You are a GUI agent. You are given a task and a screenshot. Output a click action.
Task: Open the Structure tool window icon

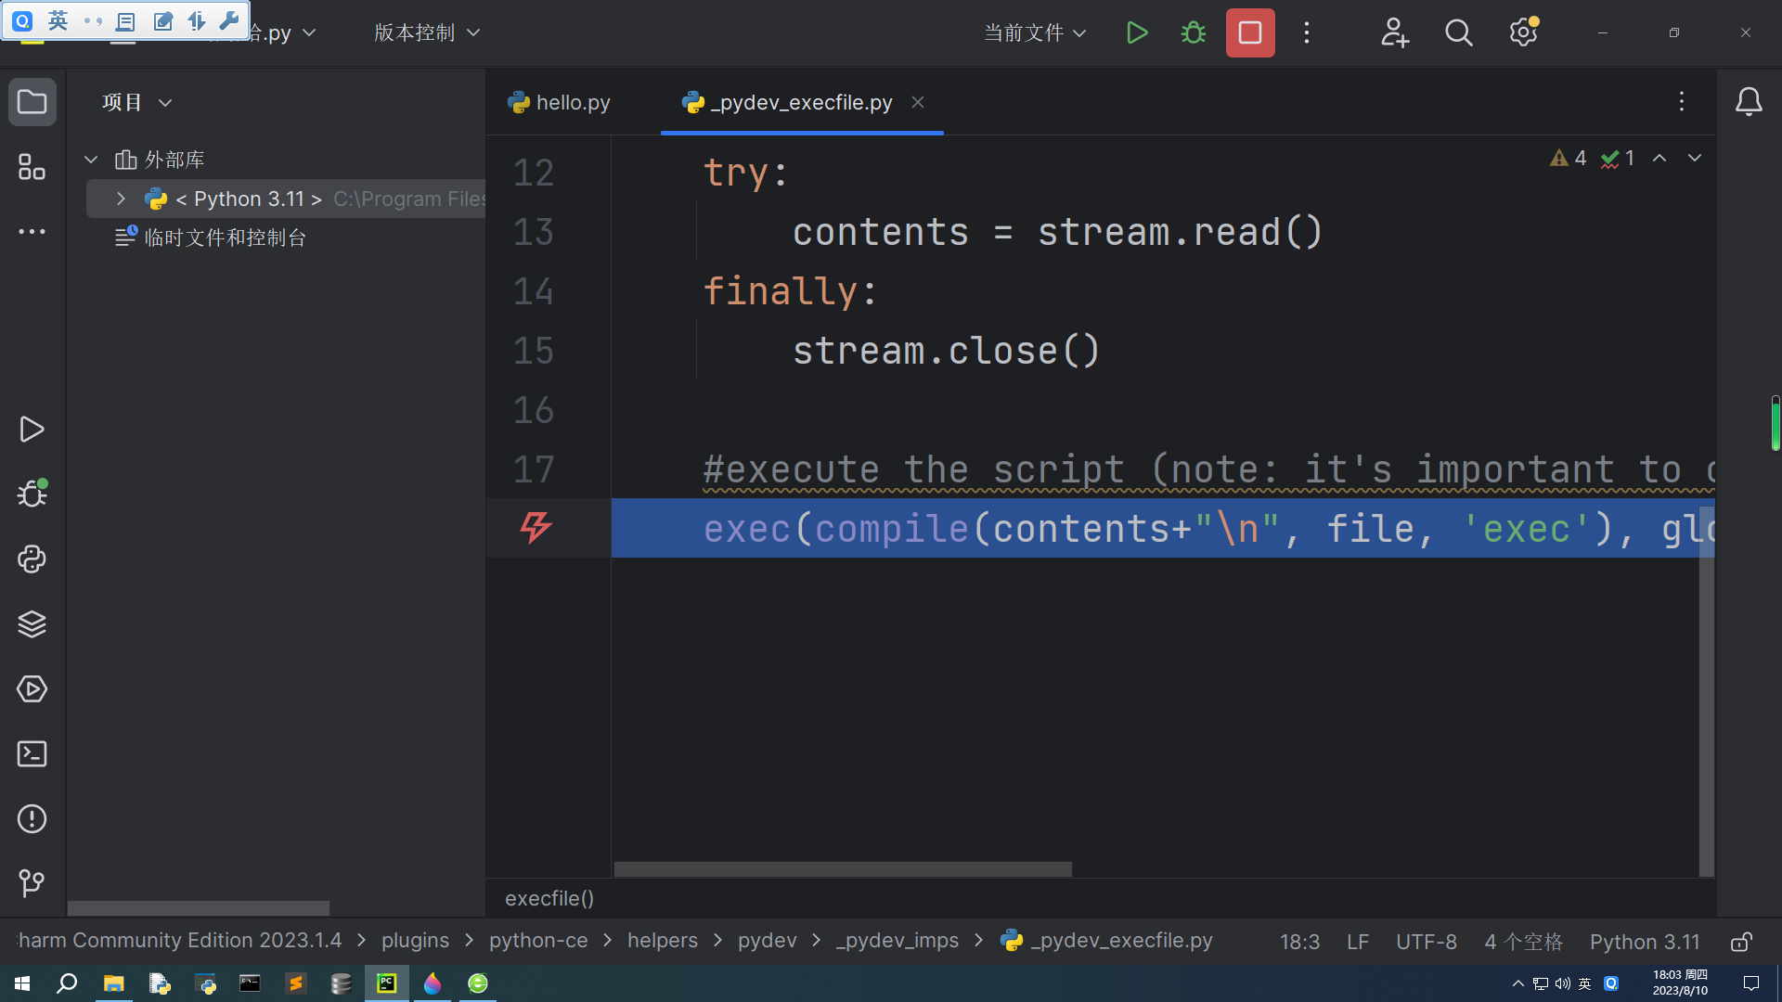32,167
